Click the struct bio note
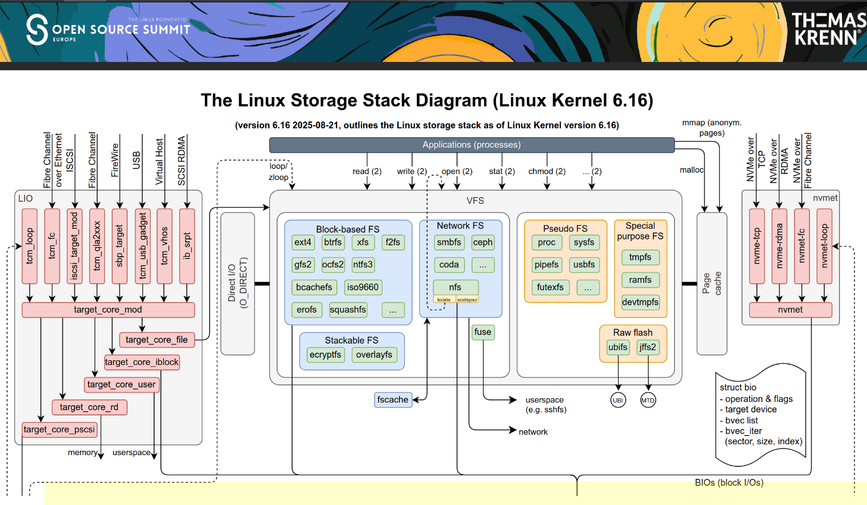 [761, 415]
